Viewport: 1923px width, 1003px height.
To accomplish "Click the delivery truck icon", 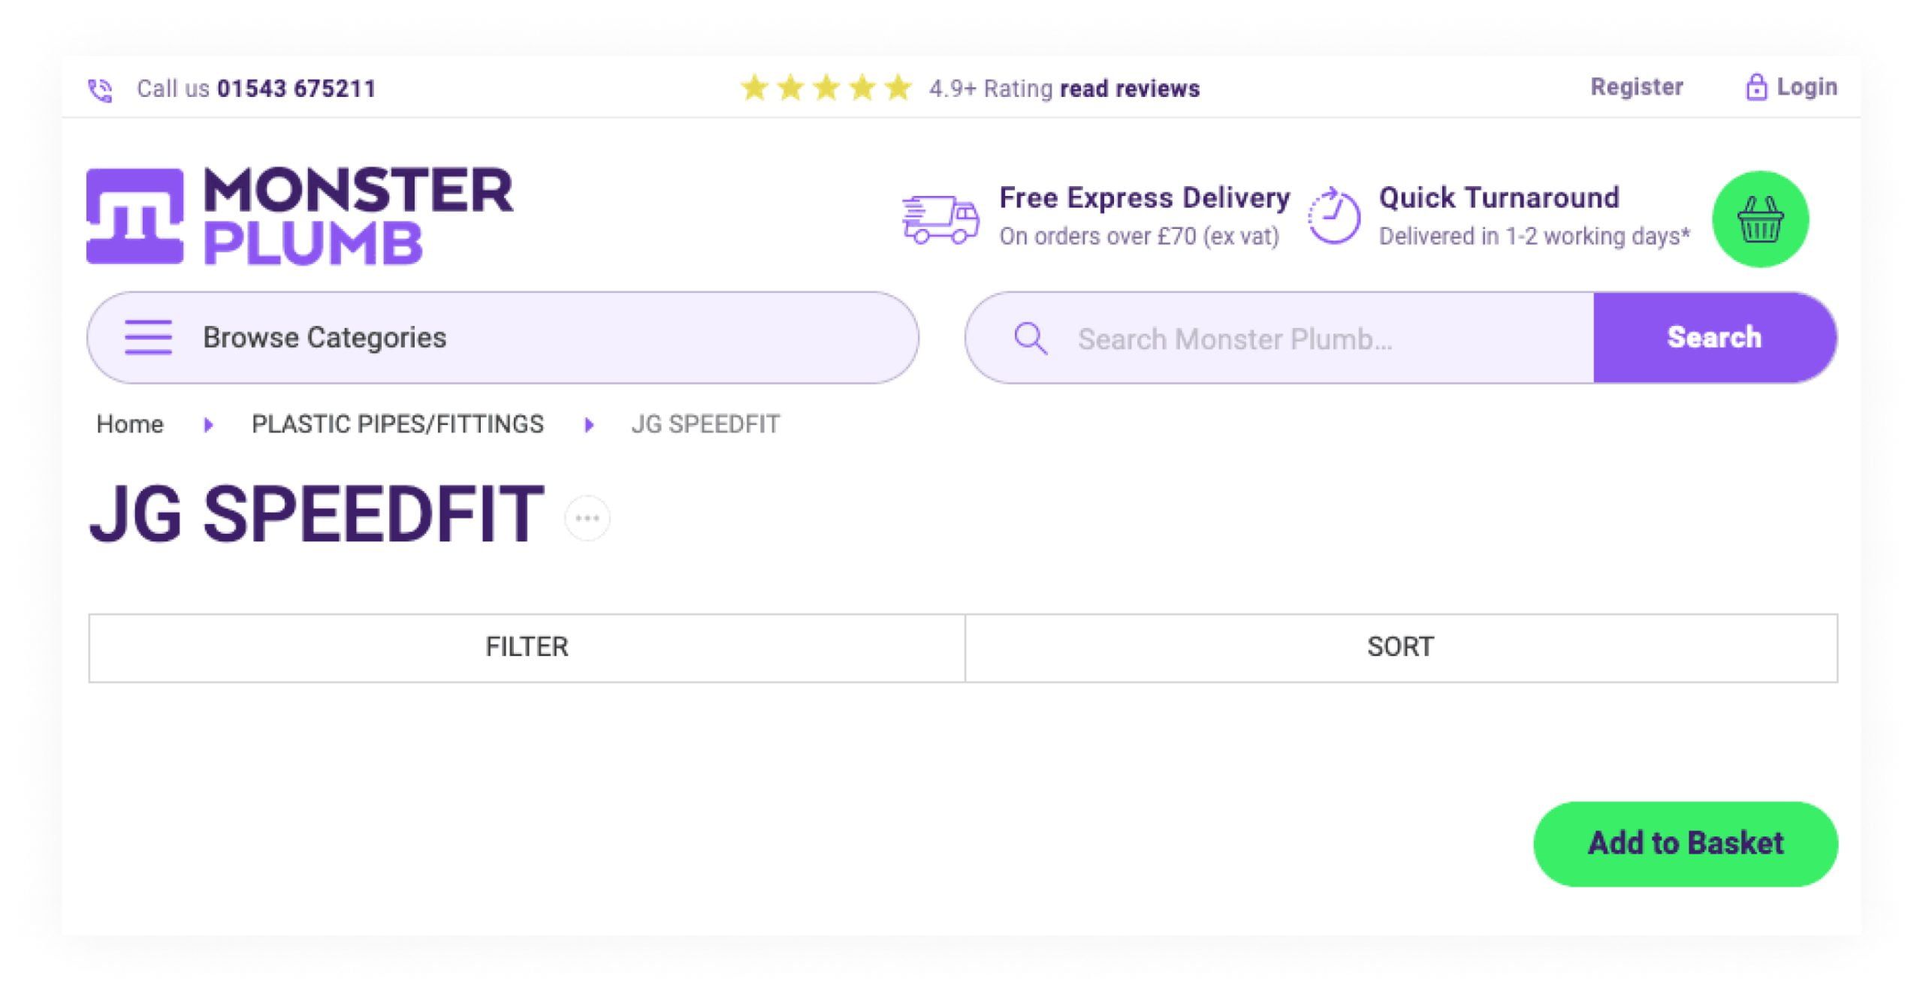I will pyautogui.click(x=940, y=219).
